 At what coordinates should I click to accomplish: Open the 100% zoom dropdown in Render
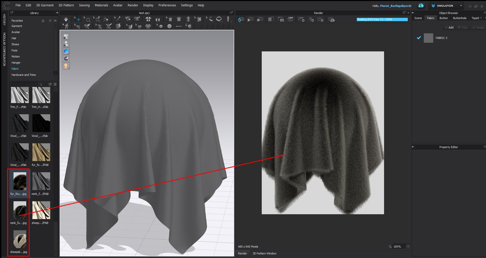(x=408, y=247)
